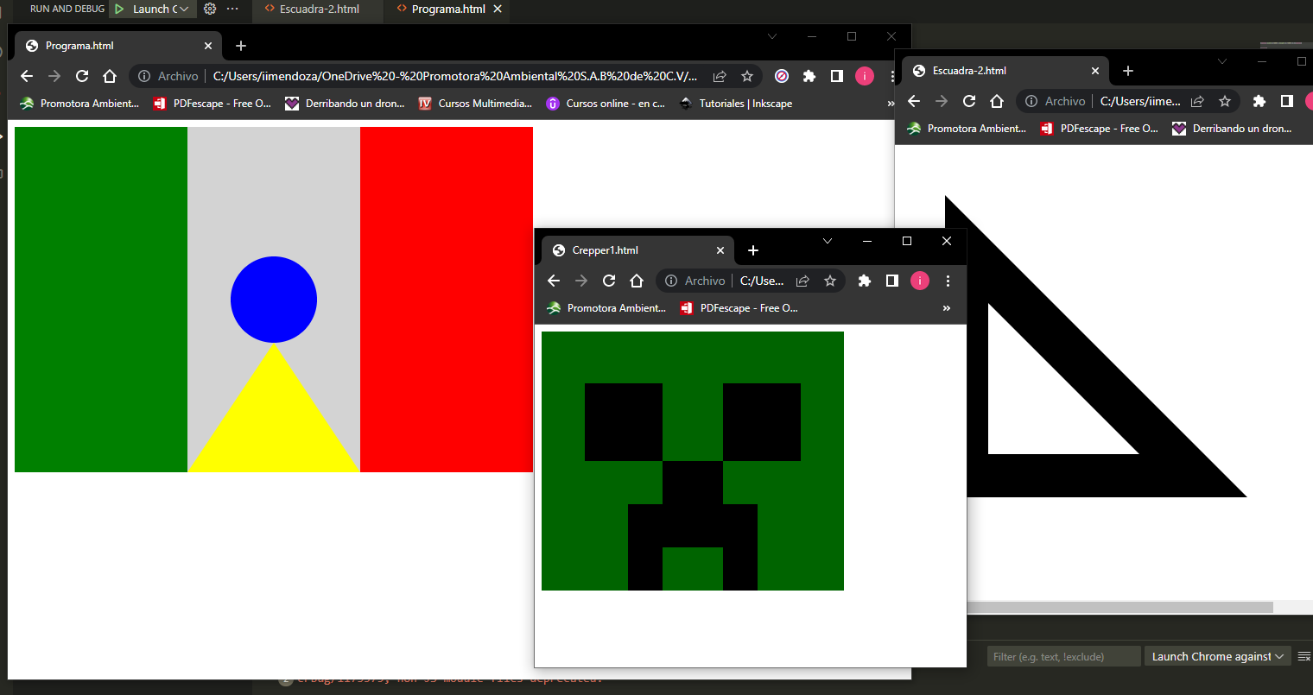
Task: Reload the Crepper1.html page
Action: (609, 281)
